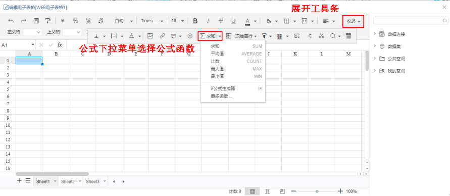Toggle underline formatting

pos(233,21)
